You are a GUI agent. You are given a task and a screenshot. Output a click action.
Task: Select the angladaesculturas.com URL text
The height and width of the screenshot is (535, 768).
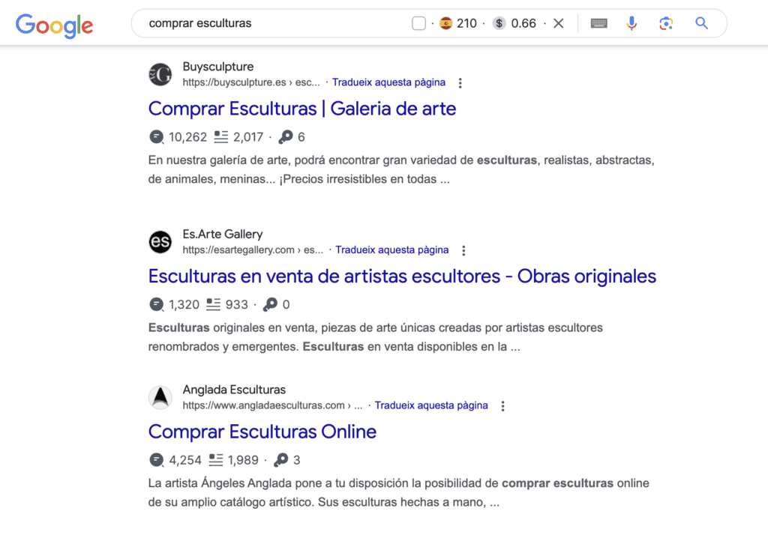pos(272,405)
